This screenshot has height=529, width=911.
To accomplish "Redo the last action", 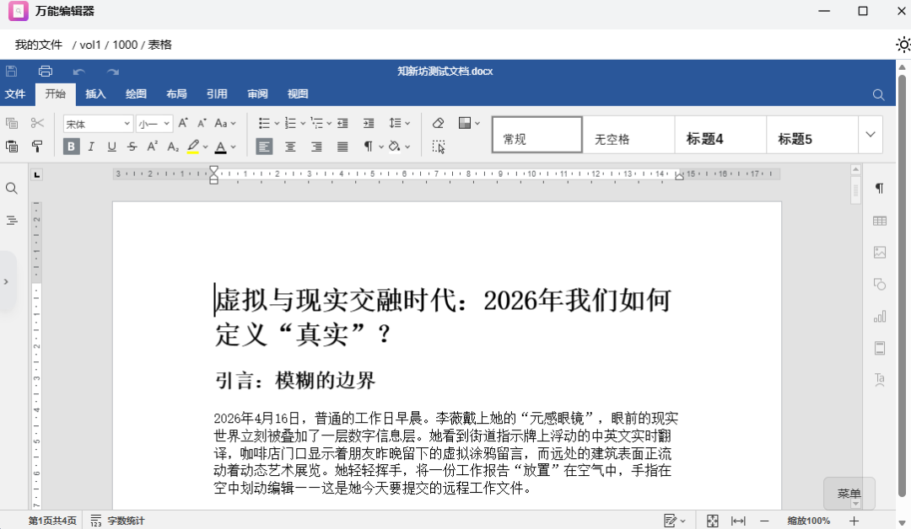I will [113, 72].
